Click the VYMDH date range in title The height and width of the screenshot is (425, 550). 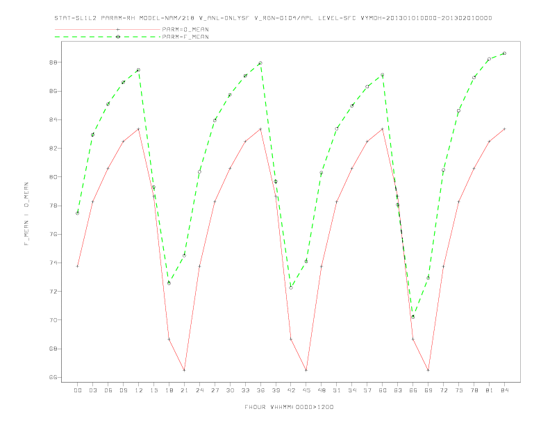(426, 18)
